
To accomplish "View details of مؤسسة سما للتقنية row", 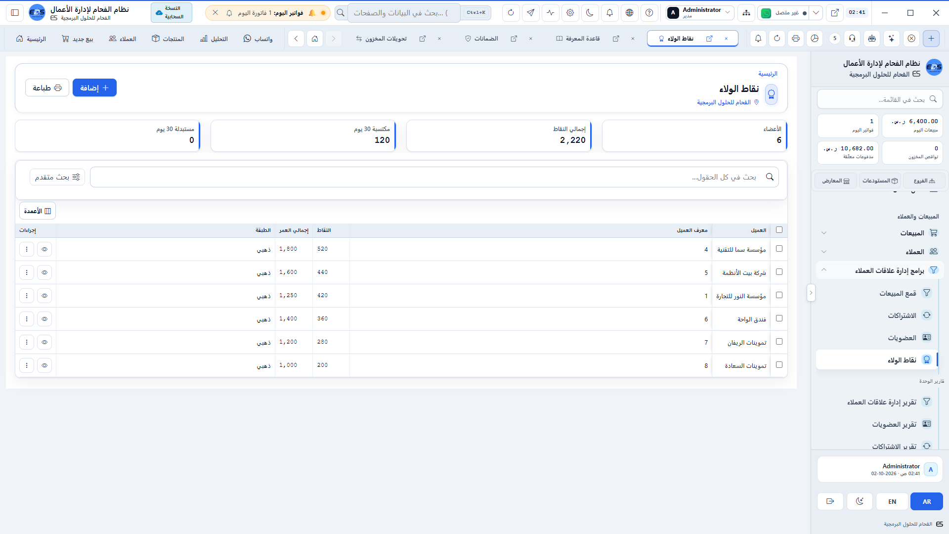I will (x=44, y=249).
